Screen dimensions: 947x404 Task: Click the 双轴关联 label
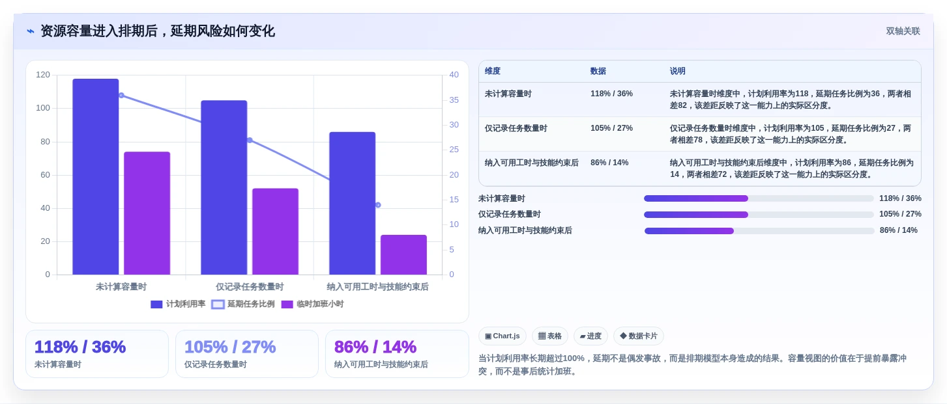tap(903, 31)
